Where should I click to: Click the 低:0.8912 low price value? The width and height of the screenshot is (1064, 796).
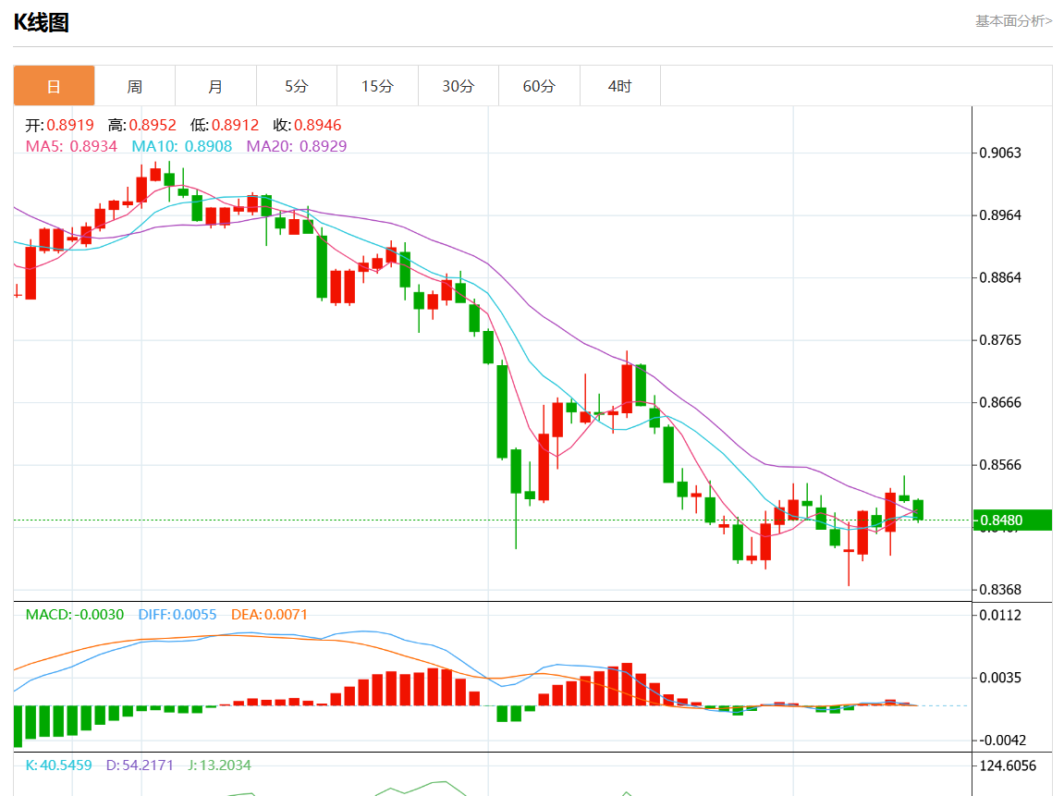tap(225, 125)
